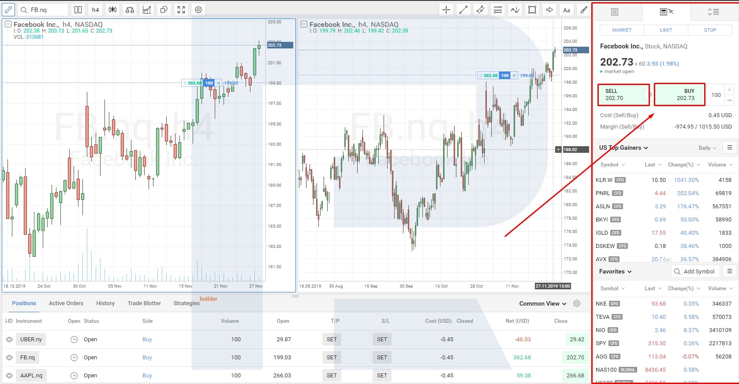Viewport: 739px width, 384px height.
Task: Toggle visibility of UBER.ny position
Action: [x=9, y=340]
